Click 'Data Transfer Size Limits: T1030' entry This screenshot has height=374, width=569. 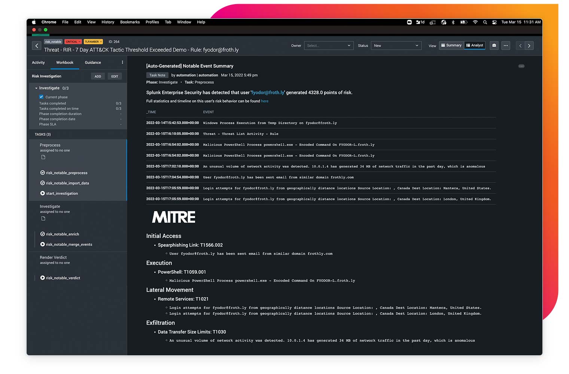[x=192, y=332]
